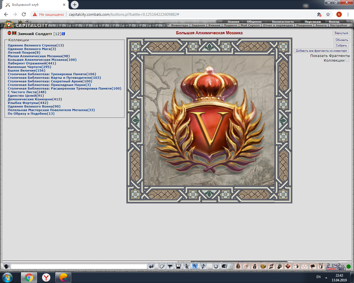Open Настройки submenu item
The height and width of the screenshot is (283, 354).
[338, 25]
